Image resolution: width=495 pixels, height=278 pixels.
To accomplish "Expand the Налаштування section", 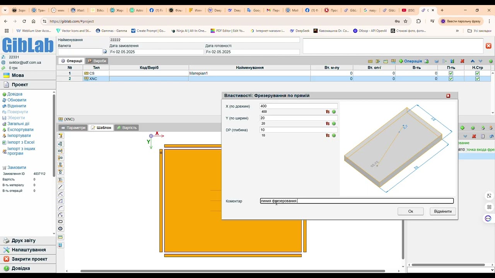I will pyautogui.click(x=28, y=250).
